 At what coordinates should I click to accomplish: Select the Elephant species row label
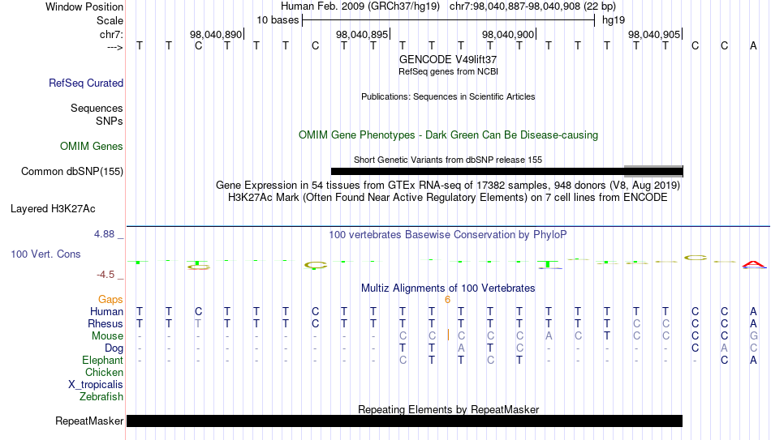coord(102,360)
